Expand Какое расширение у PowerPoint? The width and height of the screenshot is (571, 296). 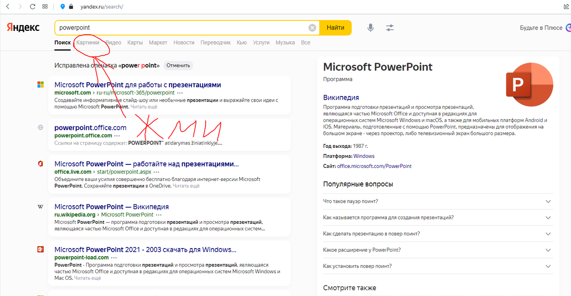coord(438,249)
